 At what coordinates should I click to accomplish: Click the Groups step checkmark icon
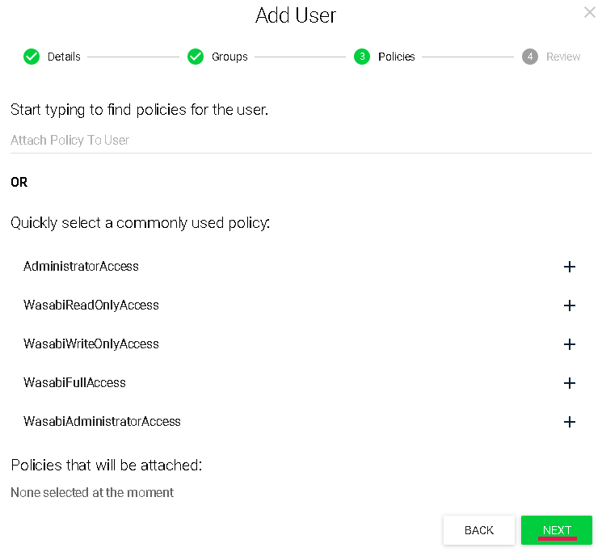coord(196,57)
